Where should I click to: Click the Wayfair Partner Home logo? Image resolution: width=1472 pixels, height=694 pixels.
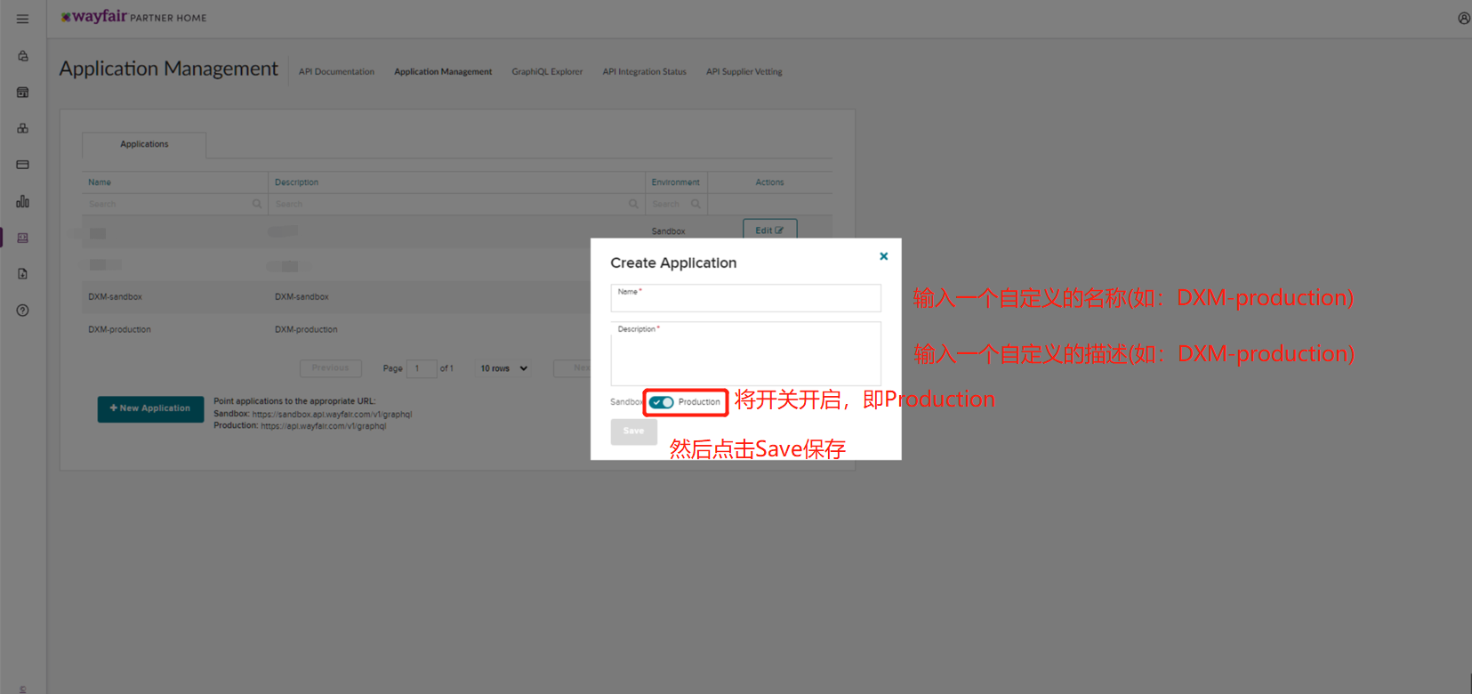133,17
